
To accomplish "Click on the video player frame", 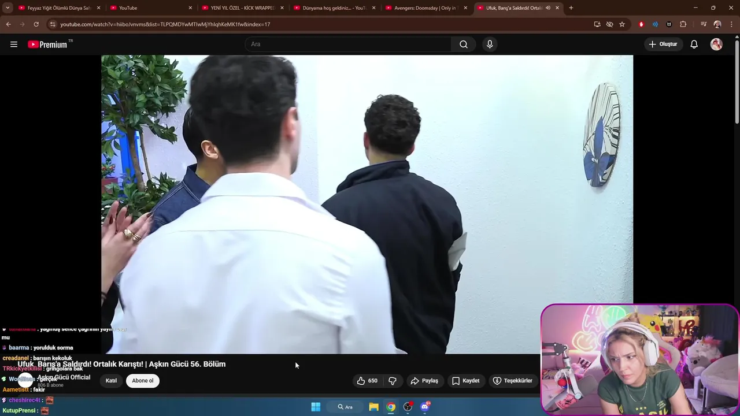I will [367, 204].
